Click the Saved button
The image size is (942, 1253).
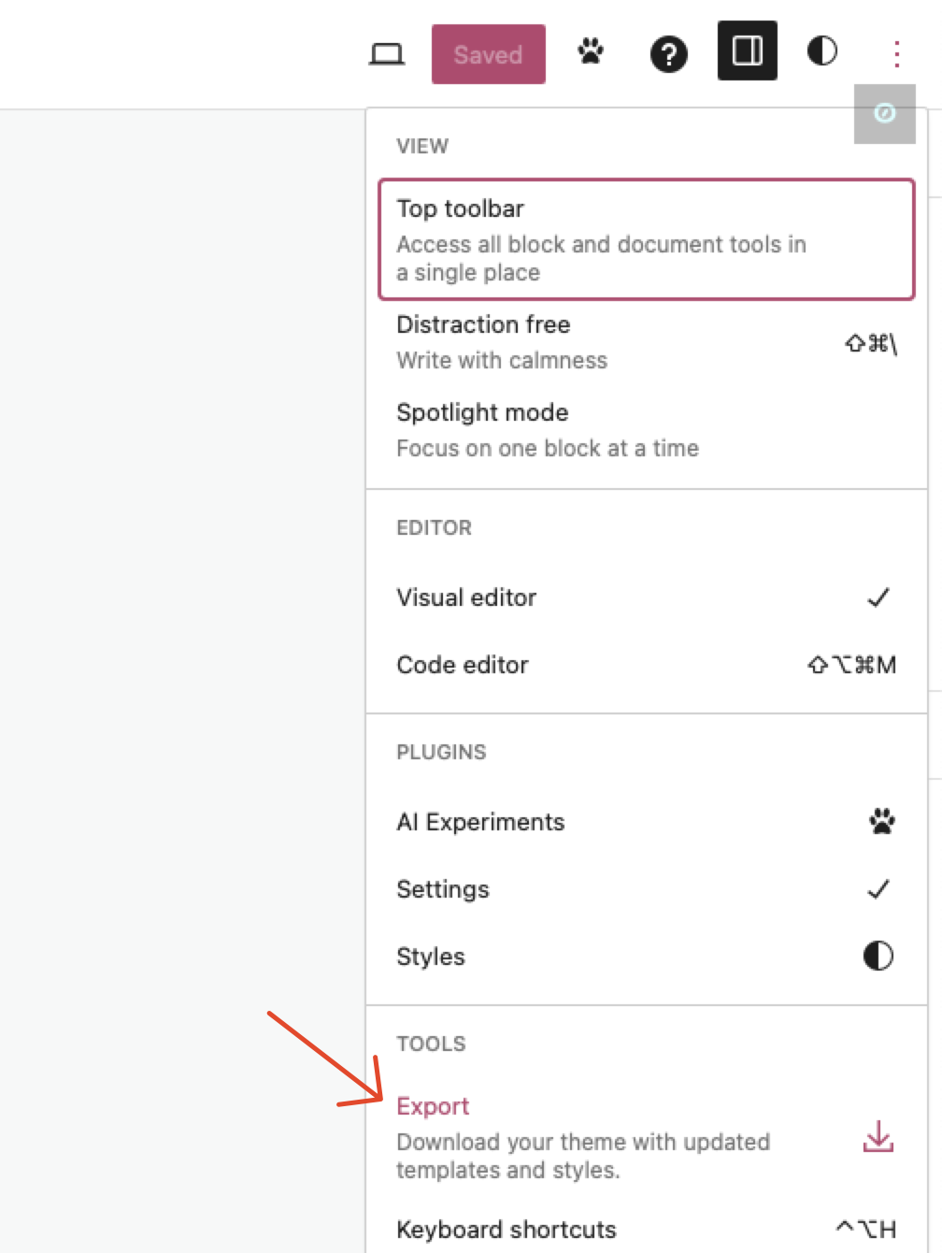[x=488, y=54]
